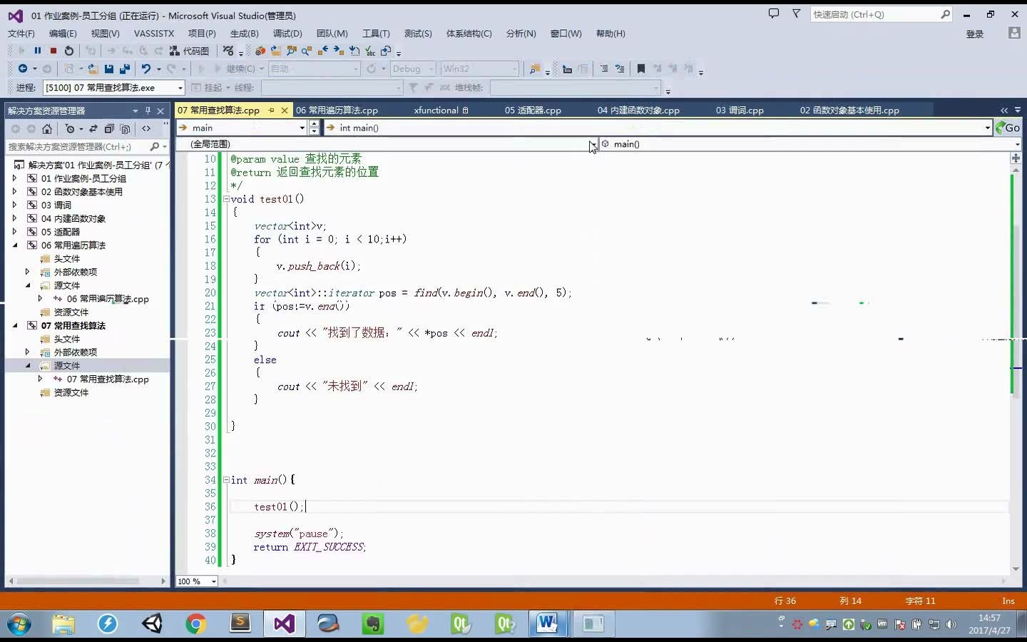This screenshot has height=642, width=1027.
Task: Click the Windows Start button
Action: (x=19, y=624)
